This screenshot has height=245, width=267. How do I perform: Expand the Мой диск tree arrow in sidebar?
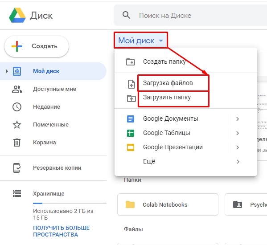[7, 71]
